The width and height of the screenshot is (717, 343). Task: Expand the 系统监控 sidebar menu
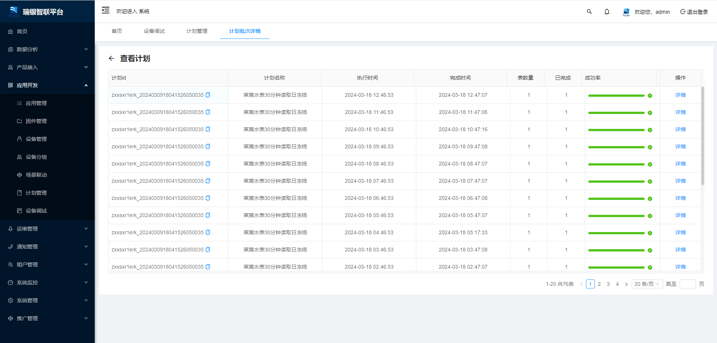[47, 282]
